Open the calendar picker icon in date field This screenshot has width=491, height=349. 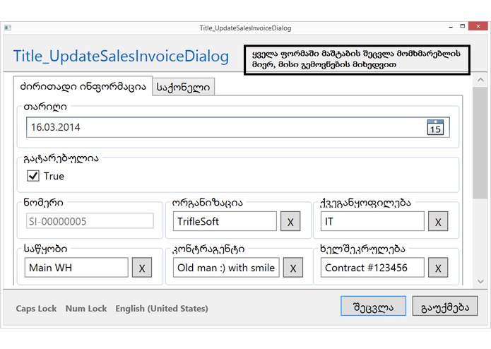point(435,127)
